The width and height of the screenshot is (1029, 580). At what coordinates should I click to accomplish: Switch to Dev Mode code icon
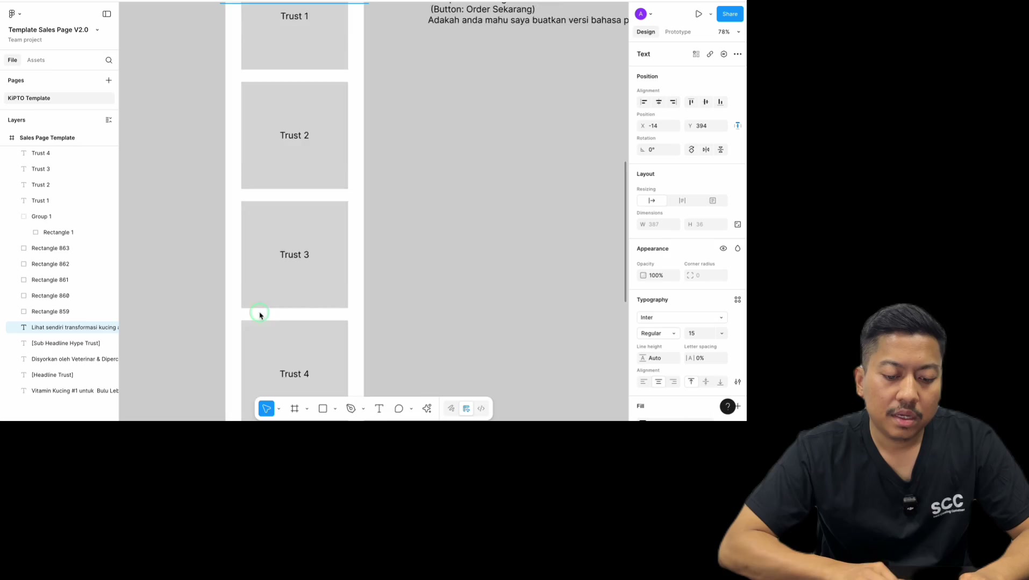tap(481, 409)
